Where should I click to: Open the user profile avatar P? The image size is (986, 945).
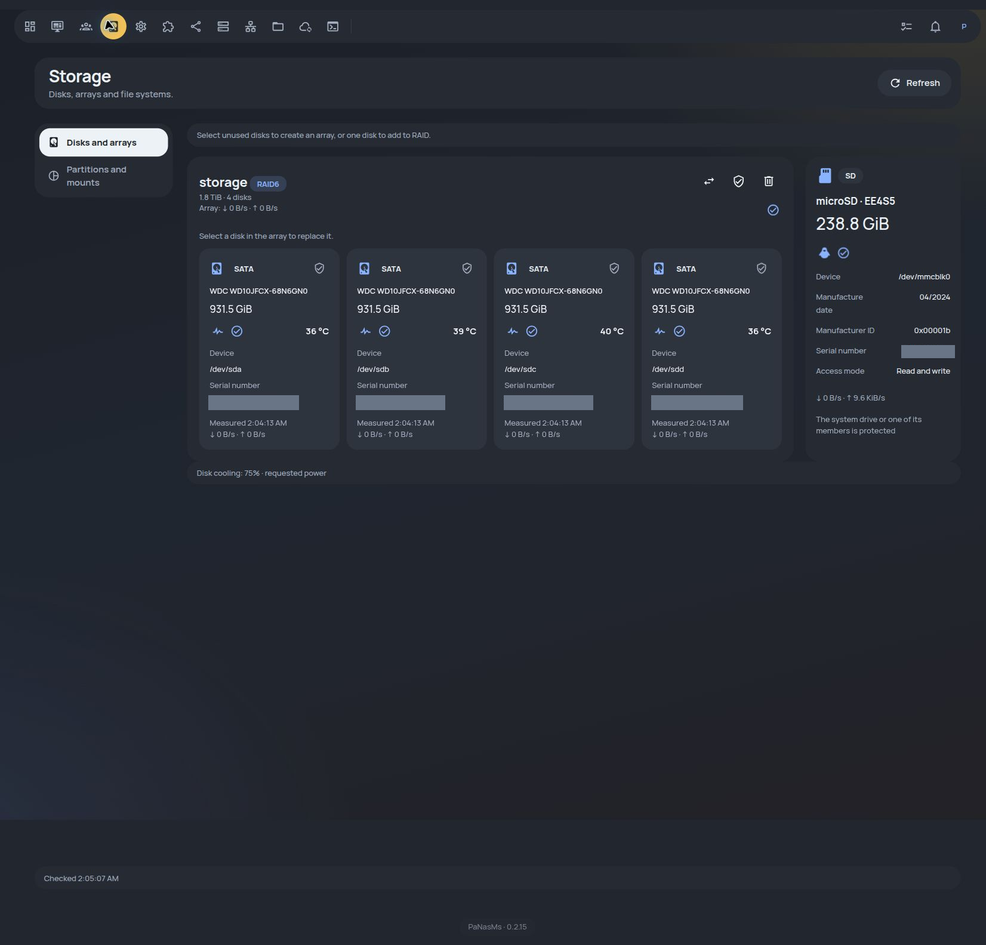[964, 26]
